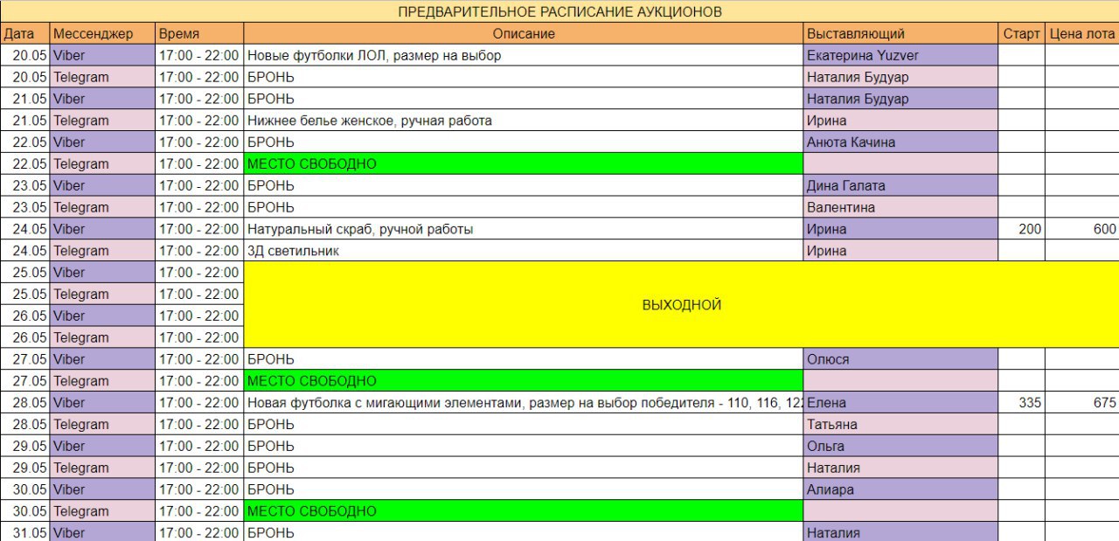Screen dimensions: 1119x541
Task: Click the Олюся cell
Action: (901, 359)
